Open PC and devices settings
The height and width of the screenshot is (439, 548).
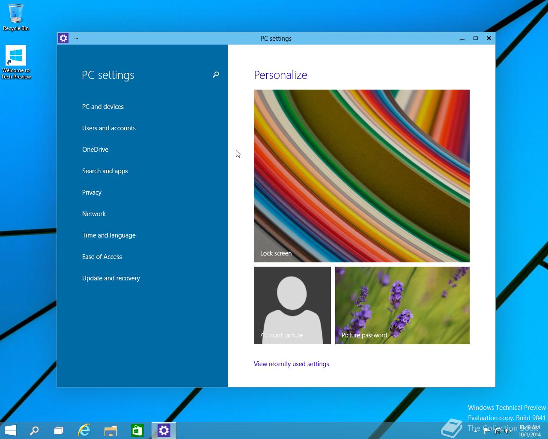pyautogui.click(x=103, y=107)
